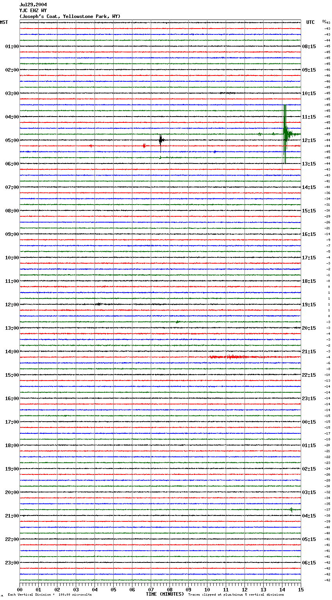Viewport: 332px width, 600px height.
Task: Click the "08:15" UTC time label
Action: tap(309, 47)
